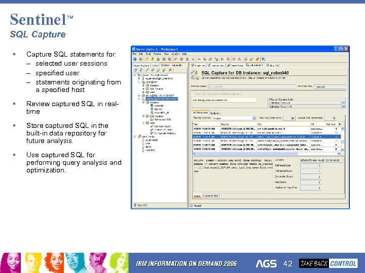The image size is (365, 273).
Task: Sort statements by the Time column header
Action: click(x=206, y=124)
